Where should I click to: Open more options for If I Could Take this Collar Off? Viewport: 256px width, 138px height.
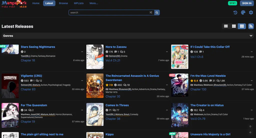(x=251, y=52)
